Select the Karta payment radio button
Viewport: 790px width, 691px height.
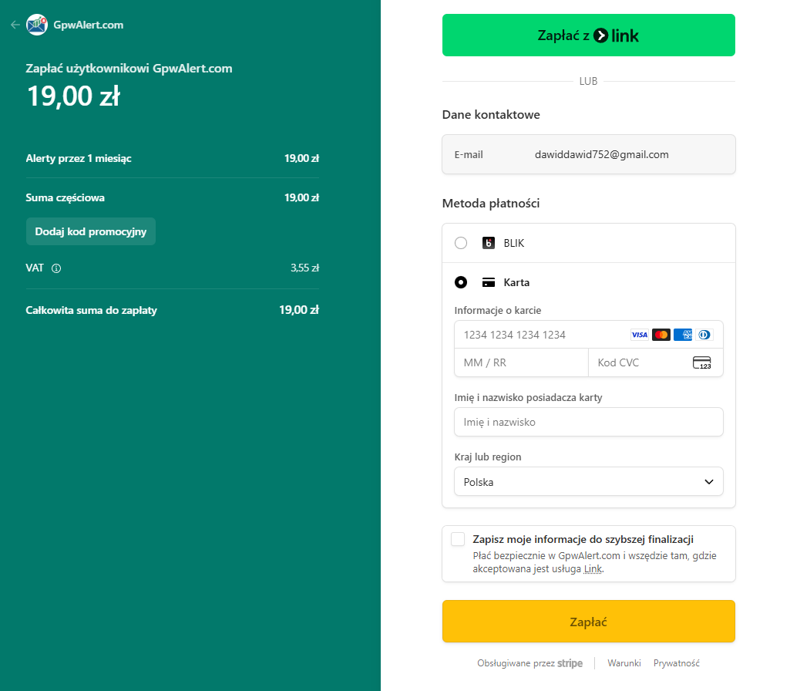point(460,282)
